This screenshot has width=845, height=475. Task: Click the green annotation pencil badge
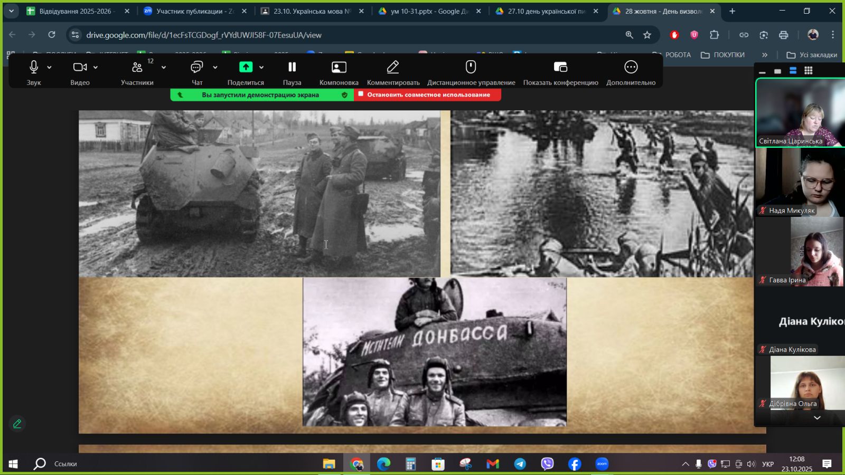17,424
